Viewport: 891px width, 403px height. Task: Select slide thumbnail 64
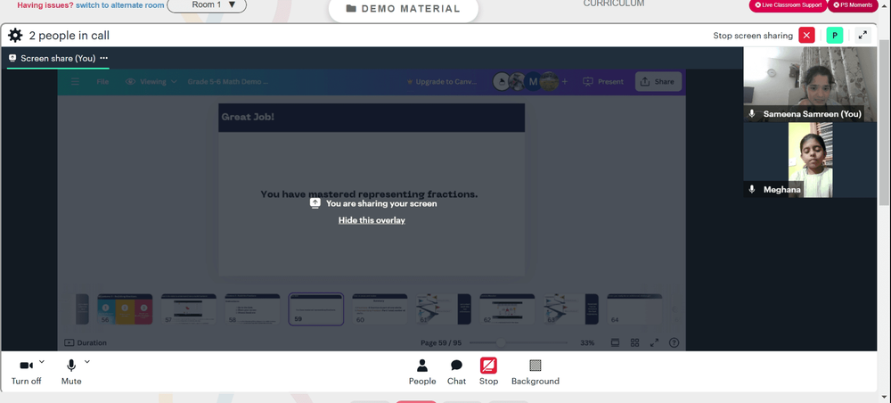tap(634, 309)
